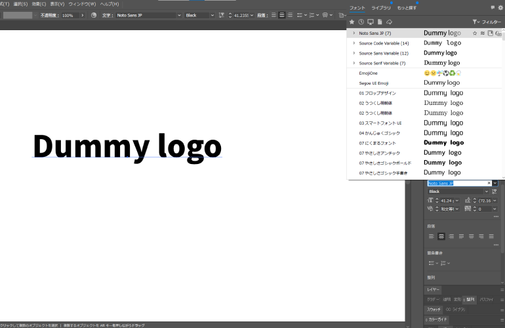Viewport: 505px width, 328px height.
Task: Align text center in top control bar
Action: click(282, 15)
